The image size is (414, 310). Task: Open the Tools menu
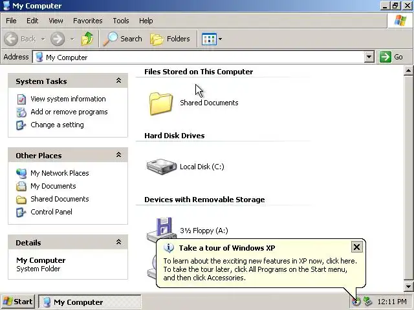pyautogui.click(x=121, y=21)
